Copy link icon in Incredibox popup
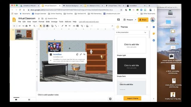The width and height of the screenshot is (191, 107). (77, 54)
